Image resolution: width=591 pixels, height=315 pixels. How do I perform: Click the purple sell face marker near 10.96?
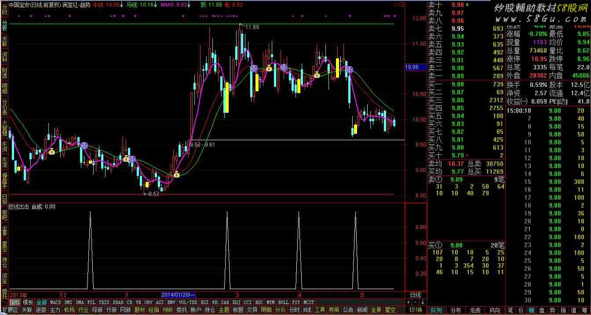coord(349,69)
